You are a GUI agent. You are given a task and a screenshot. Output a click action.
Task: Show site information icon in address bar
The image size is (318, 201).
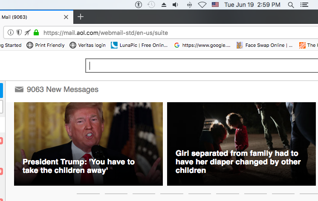(x=11, y=32)
